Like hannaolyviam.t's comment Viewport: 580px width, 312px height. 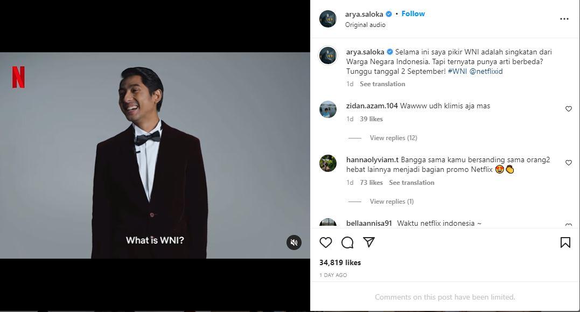pyautogui.click(x=568, y=163)
